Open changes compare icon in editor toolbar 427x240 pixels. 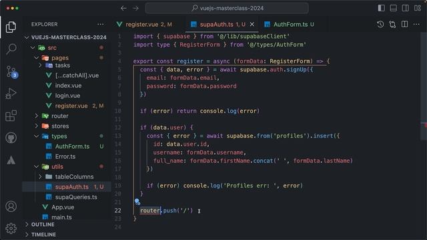pos(392,24)
